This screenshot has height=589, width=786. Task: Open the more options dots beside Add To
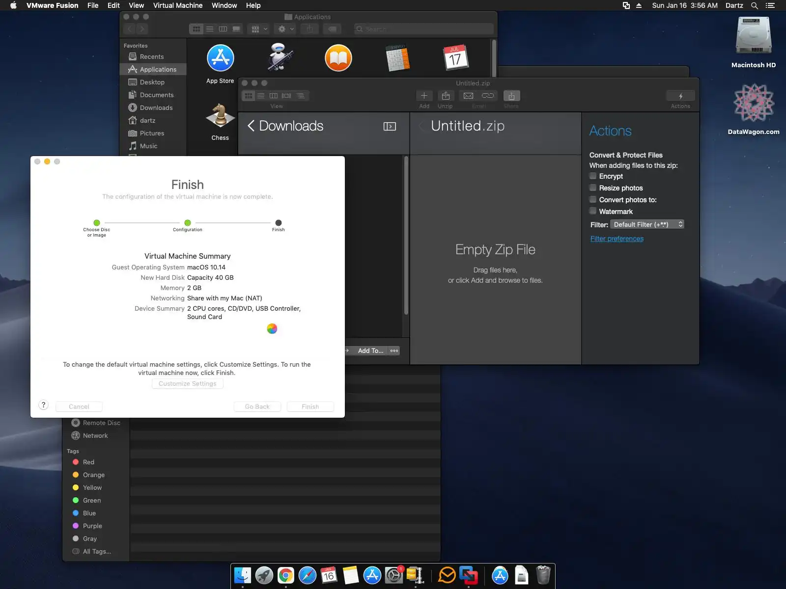tap(394, 350)
